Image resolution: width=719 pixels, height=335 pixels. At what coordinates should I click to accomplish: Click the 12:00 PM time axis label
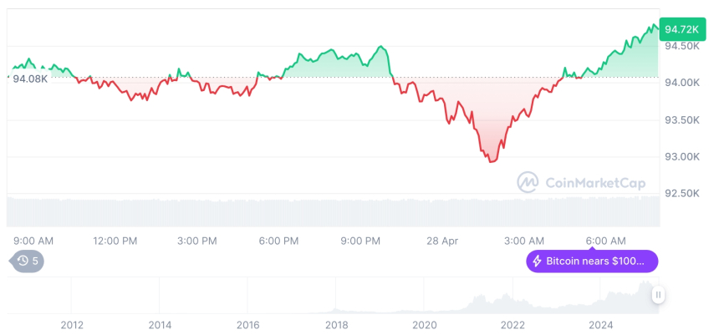pos(115,241)
